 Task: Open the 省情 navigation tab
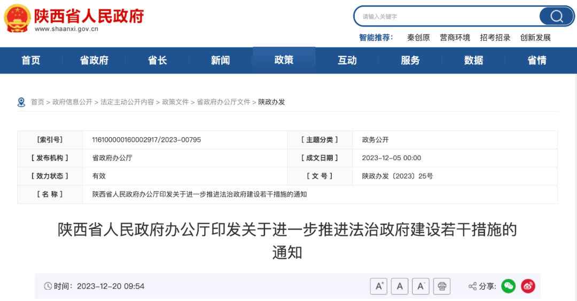(x=536, y=60)
